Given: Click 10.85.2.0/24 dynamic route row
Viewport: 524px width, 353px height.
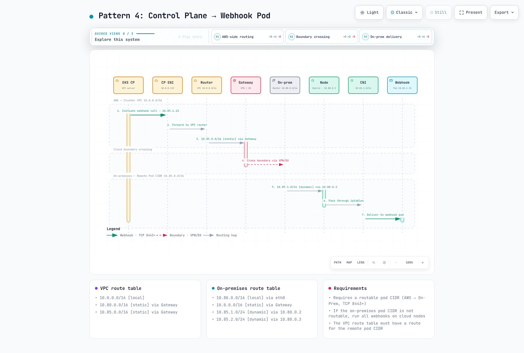Looking at the screenshot, I should coord(259,319).
